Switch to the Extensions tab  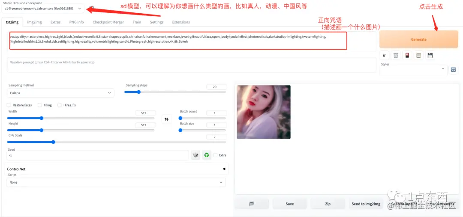pyautogui.click(x=181, y=22)
